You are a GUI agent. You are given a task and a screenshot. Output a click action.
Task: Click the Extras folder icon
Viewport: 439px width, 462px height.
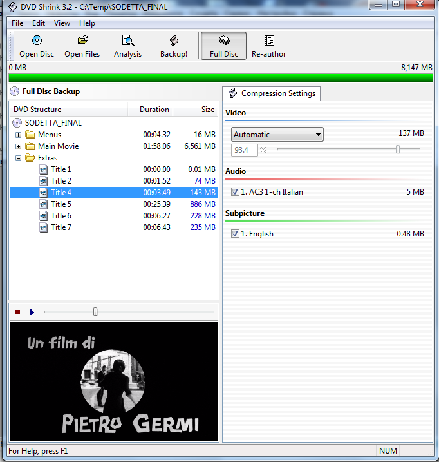coord(30,158)
